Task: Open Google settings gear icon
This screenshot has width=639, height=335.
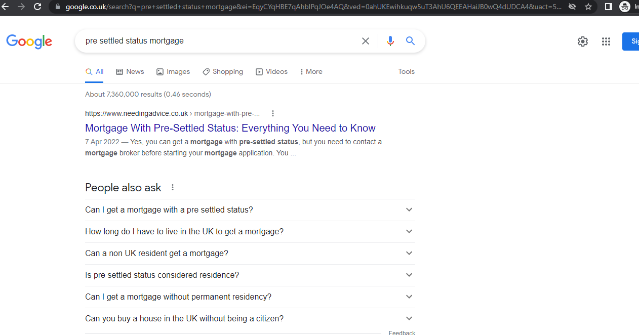Action: (x=583, y=41)
